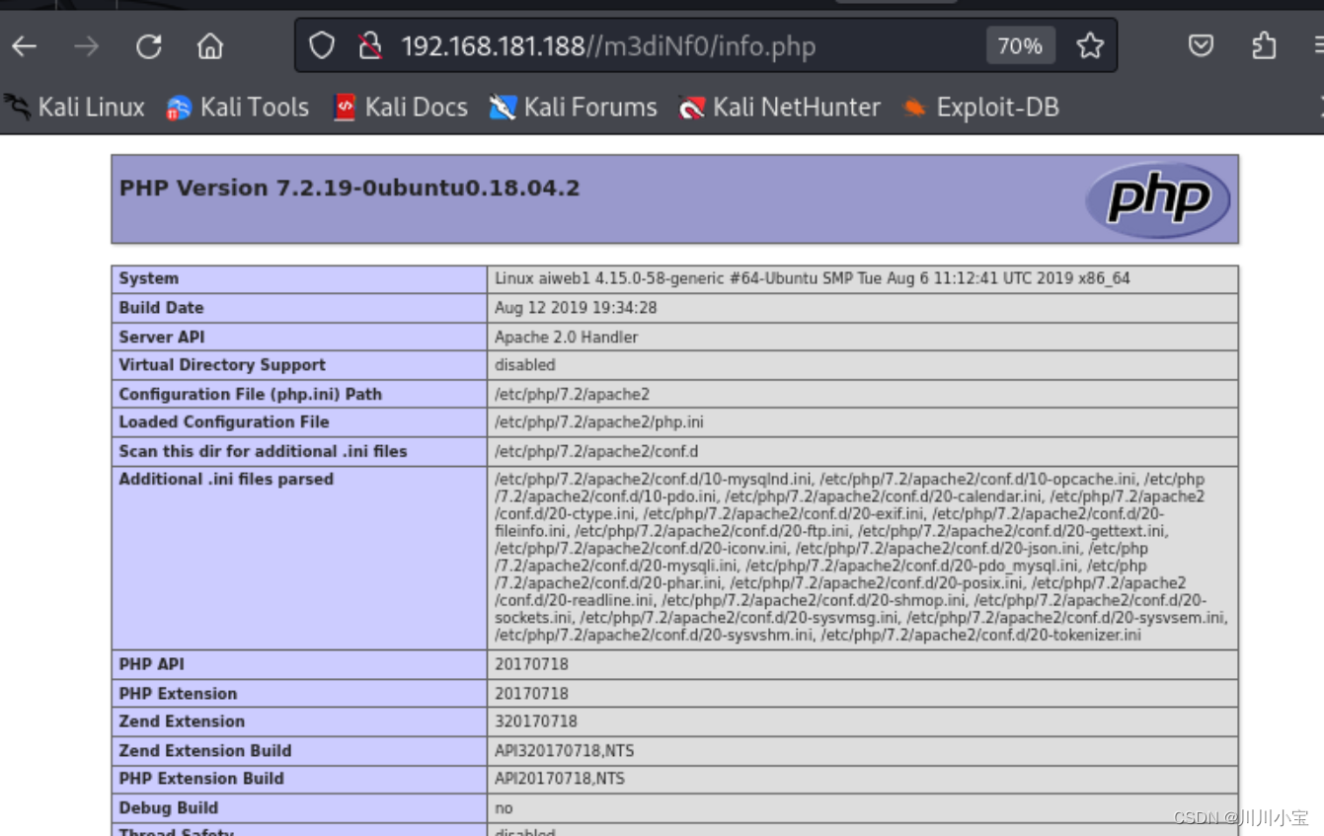The width and height of the screenshot is (1324, 836).
Task: Open the Exploit-DB bookmark
Action: pos(981,107)
